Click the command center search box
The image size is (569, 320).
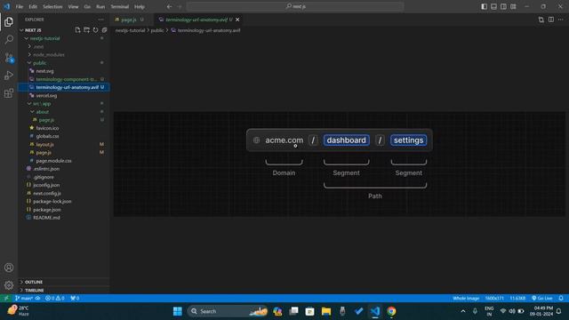coord(295,6)
